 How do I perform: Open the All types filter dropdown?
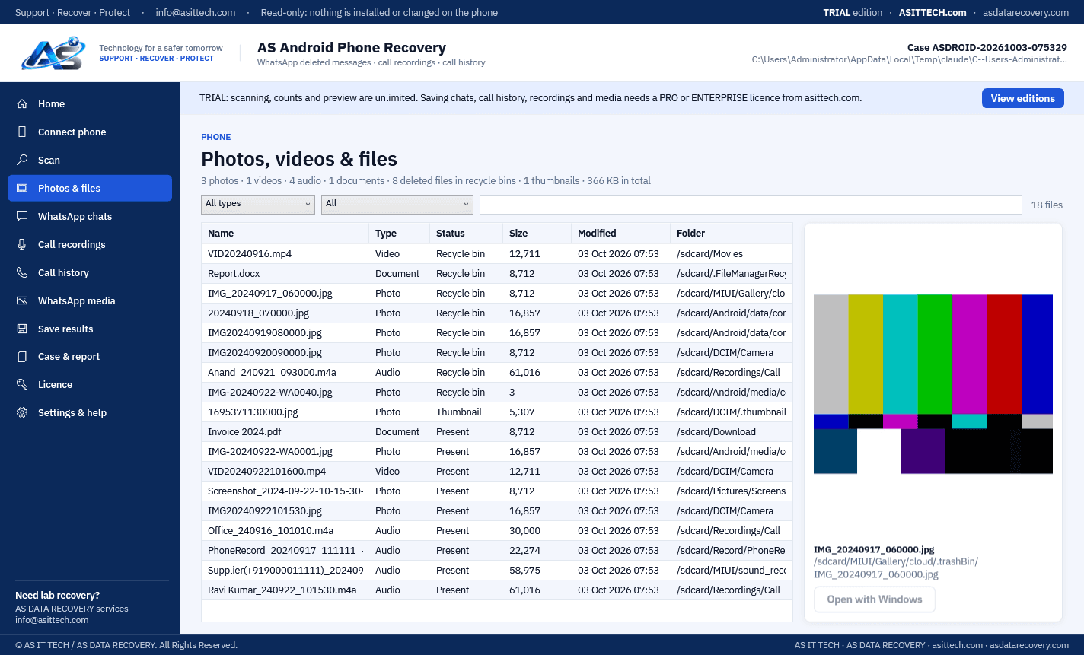(258, 204)
